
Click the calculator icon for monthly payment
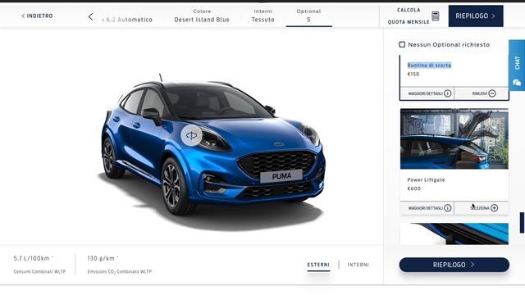click(x=436, y=16)
